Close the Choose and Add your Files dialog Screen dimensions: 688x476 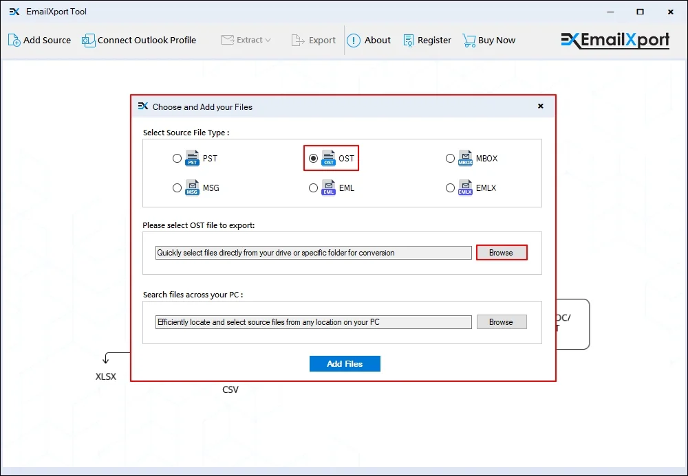click(x=541, y=106)
